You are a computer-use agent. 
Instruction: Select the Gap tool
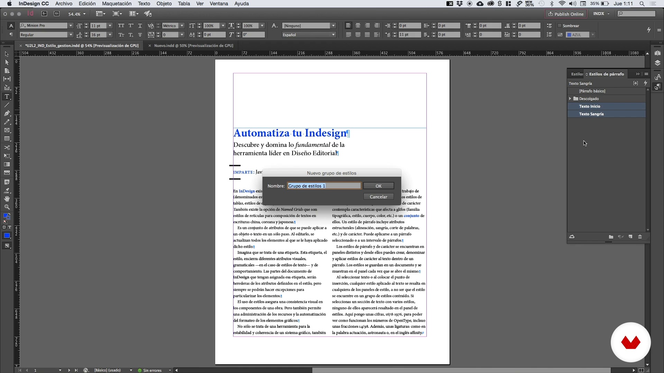click(7, 79)
